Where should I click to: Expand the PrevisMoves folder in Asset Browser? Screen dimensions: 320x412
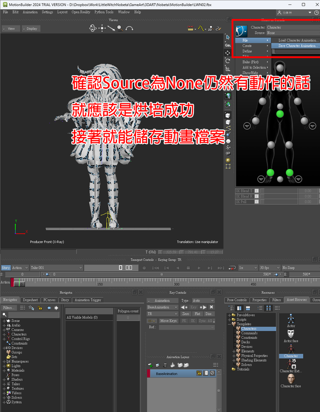[230, 315]
